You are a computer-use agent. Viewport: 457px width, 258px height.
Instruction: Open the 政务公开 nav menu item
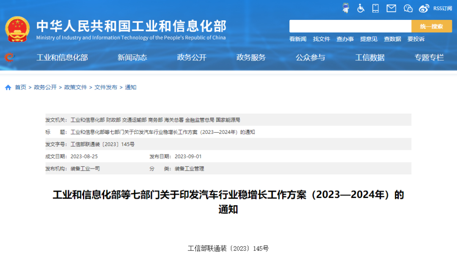pyautogui.click(x=192, y=57)
